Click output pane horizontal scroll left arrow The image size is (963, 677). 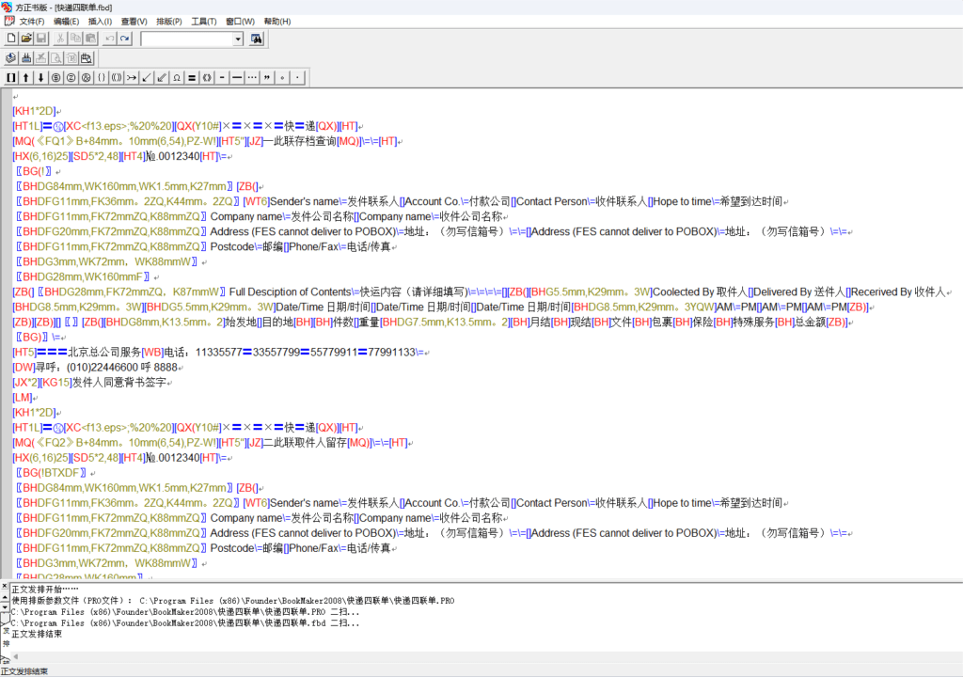[x=15, y=656]
